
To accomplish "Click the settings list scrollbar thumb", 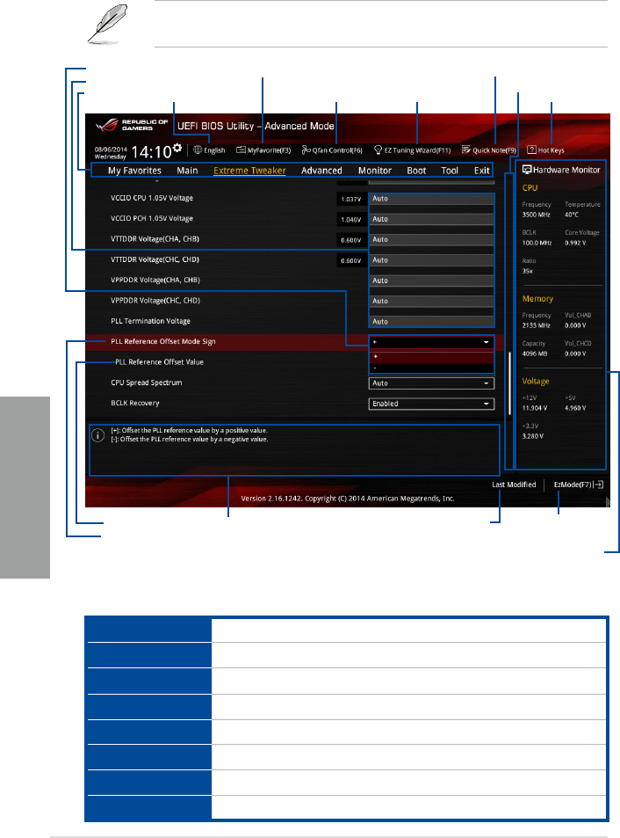I will click(x=509, y=383).
